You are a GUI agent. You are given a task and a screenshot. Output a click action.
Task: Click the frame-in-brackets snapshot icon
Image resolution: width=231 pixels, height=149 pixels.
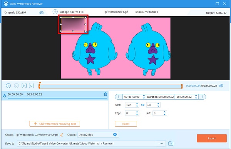[32, 85]
